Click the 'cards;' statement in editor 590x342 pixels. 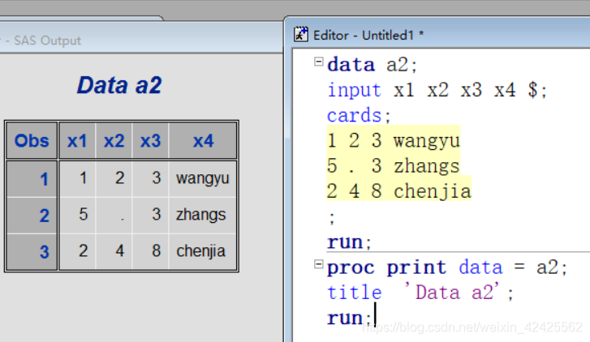359,115
